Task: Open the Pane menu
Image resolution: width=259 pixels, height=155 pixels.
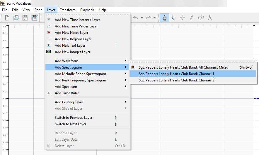Action: click(38, 10)
